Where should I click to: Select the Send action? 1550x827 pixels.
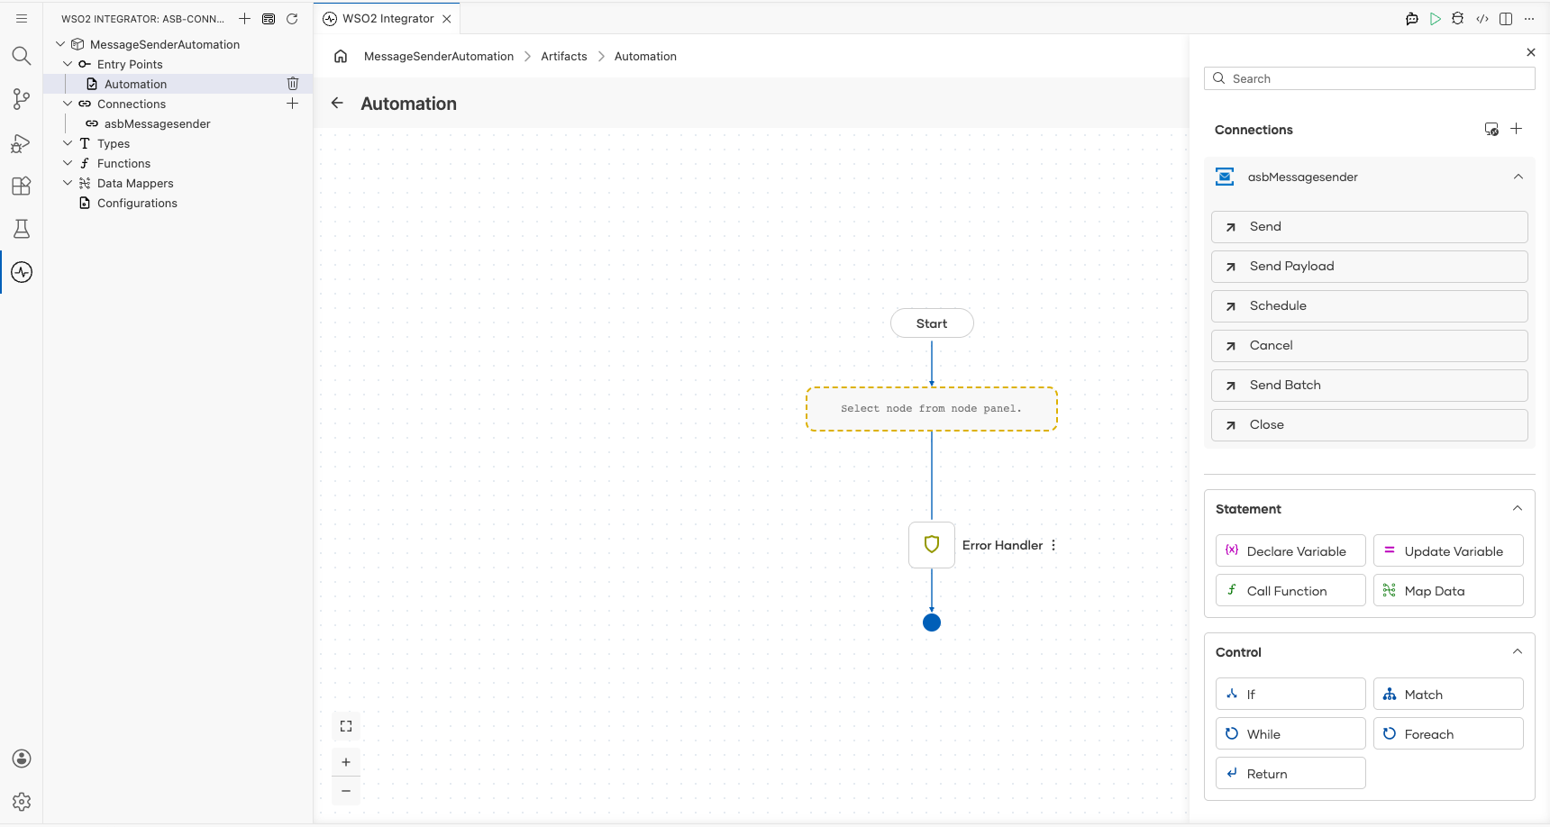pos(1369,227)
